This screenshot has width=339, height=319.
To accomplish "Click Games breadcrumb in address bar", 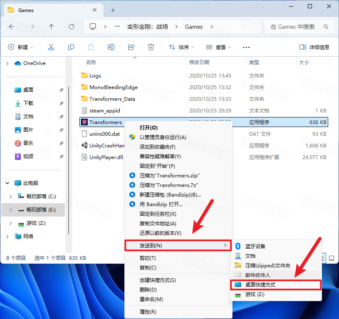I will click(194, 27).
